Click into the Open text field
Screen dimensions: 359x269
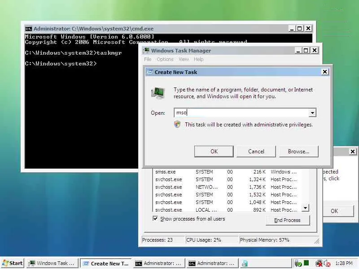241,113
